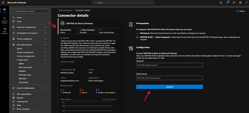249x113 pixels.
Task: Click the RAPTOR AI Alerts connector icon
Action: (x=62, y=23)
